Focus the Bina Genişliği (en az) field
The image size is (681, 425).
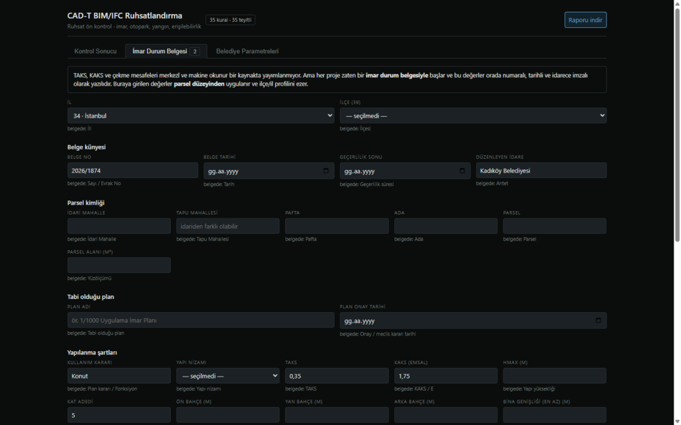555,415
